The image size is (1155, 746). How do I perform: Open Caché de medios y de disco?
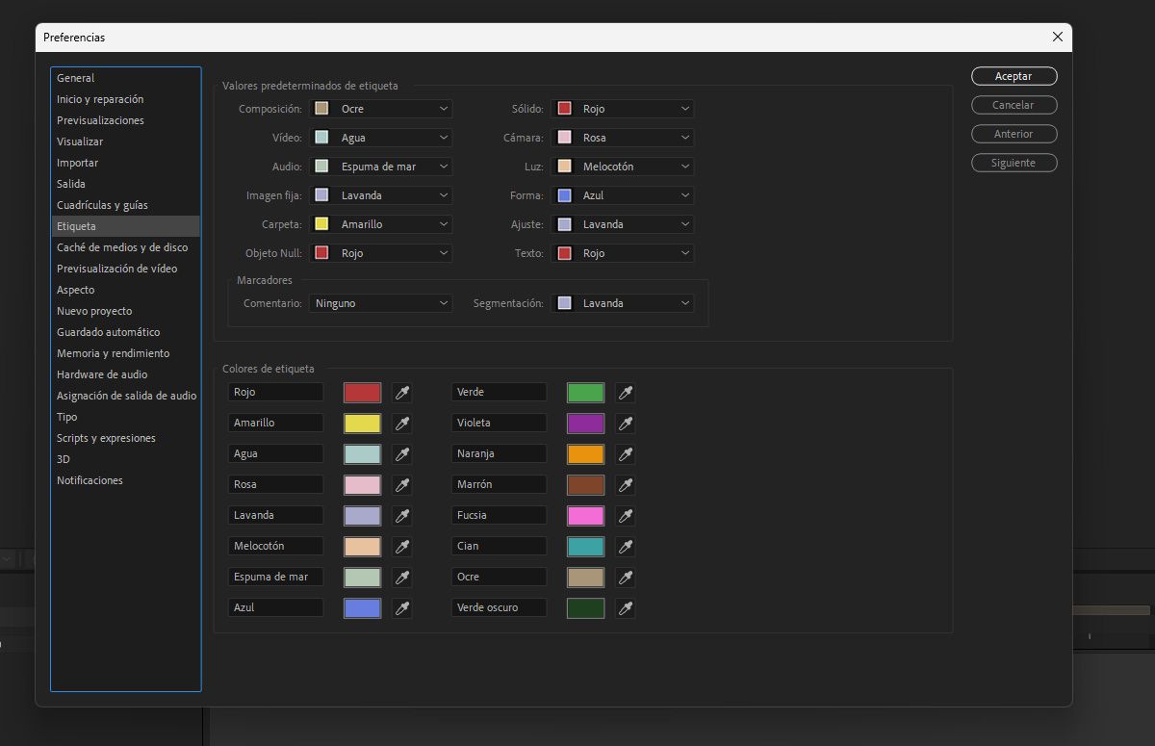126,247
